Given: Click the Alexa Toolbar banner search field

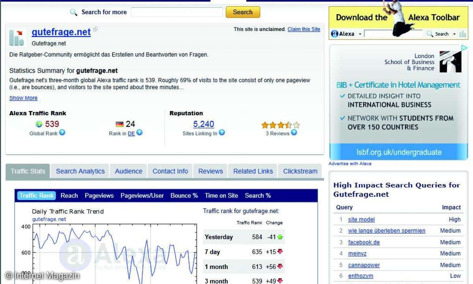Looking at the screenshot, I should click(x=393, y=34).
